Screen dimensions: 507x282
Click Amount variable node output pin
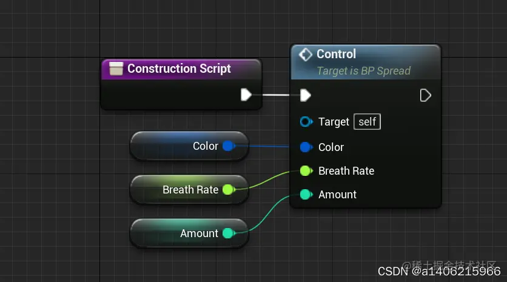pyautogui.click(x=228, y=233)
